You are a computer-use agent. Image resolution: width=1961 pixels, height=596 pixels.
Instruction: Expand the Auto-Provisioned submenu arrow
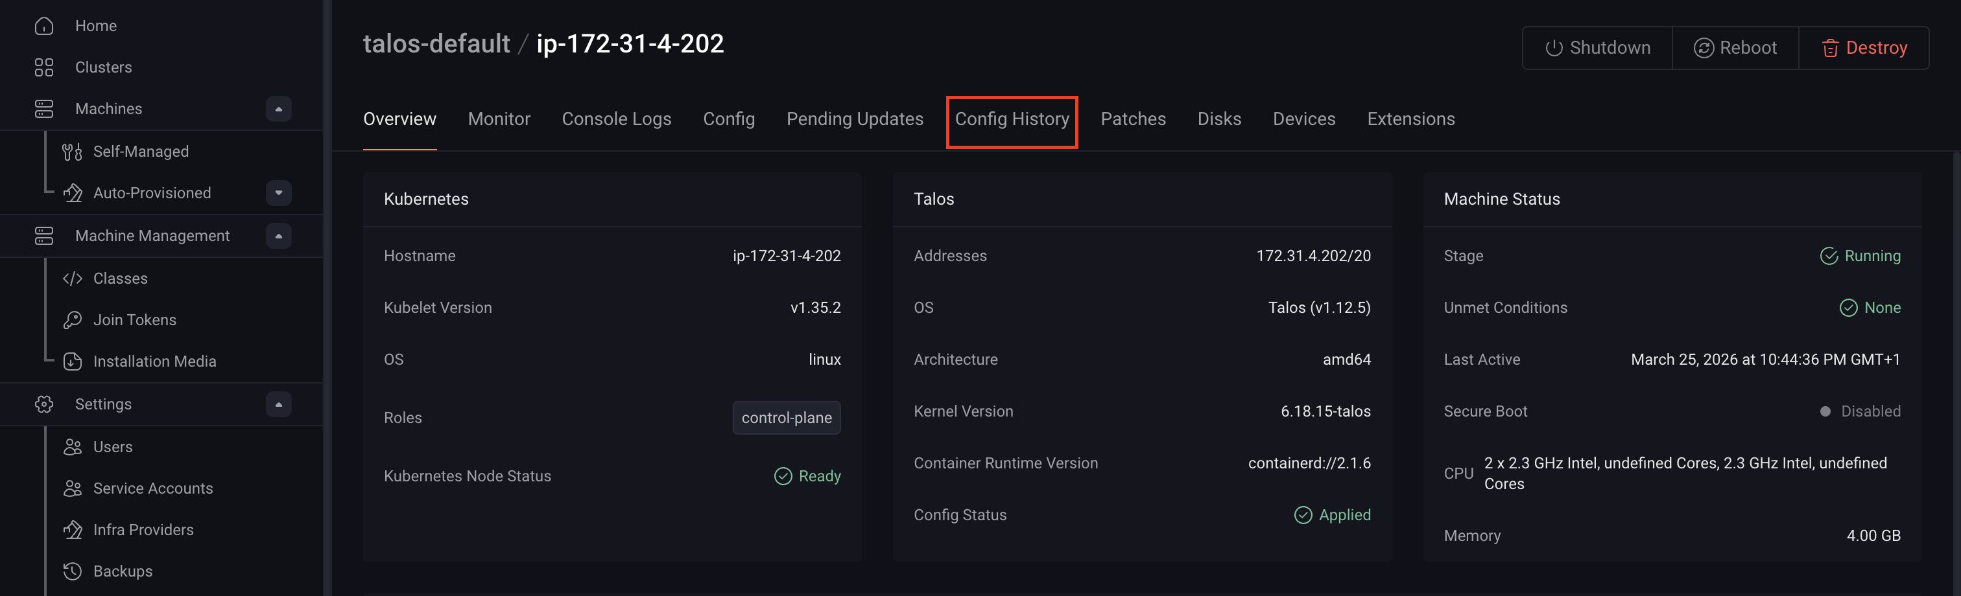(279, 193)
